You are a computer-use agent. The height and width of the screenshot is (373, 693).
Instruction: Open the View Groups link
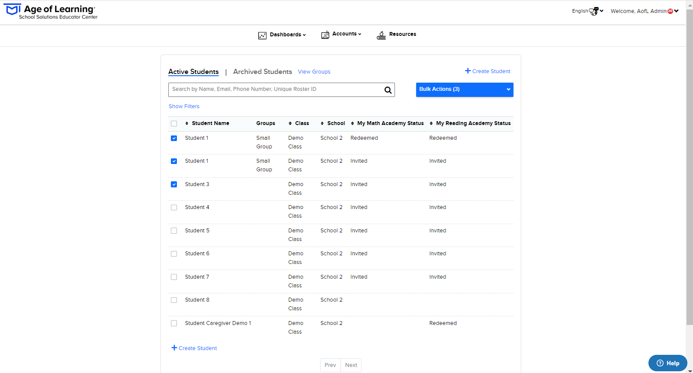(x=314, y=72)
